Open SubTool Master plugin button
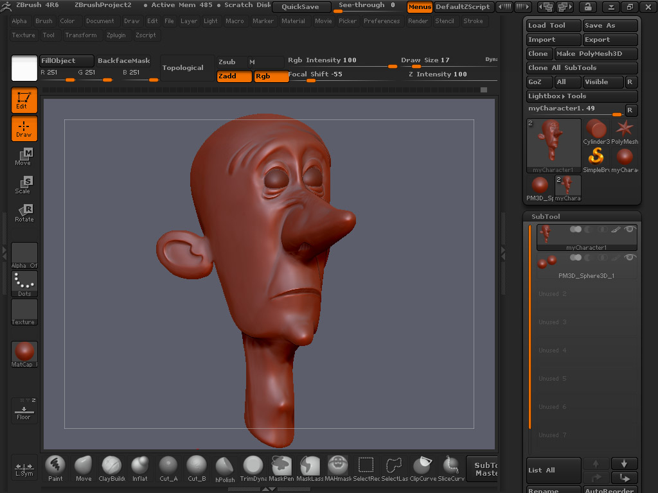The height and width of the screenshot is (493, 658). 482,469
